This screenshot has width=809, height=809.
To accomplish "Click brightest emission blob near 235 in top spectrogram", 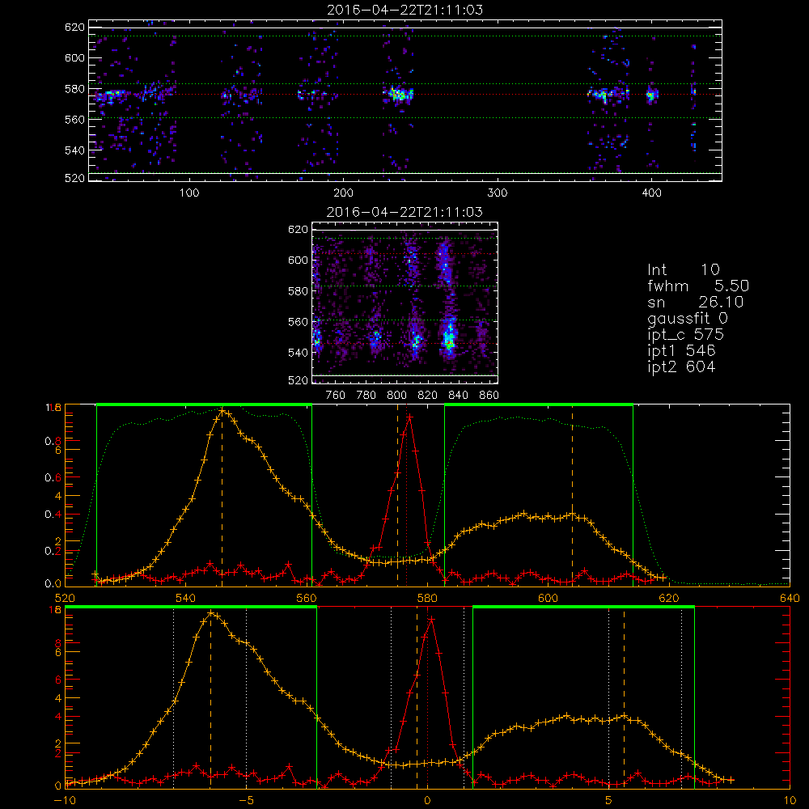I will point(398,95).
